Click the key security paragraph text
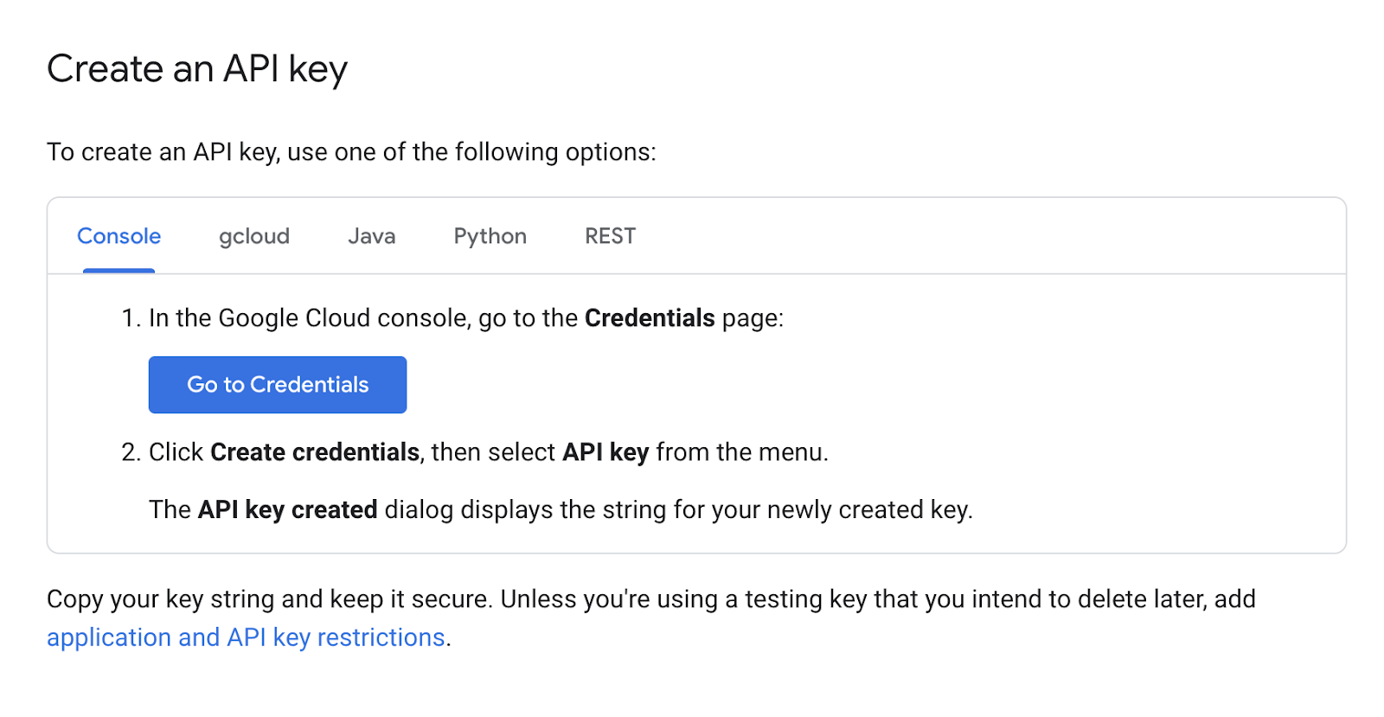This screenshot has height=717, width=1384. [x=649, y=599]
